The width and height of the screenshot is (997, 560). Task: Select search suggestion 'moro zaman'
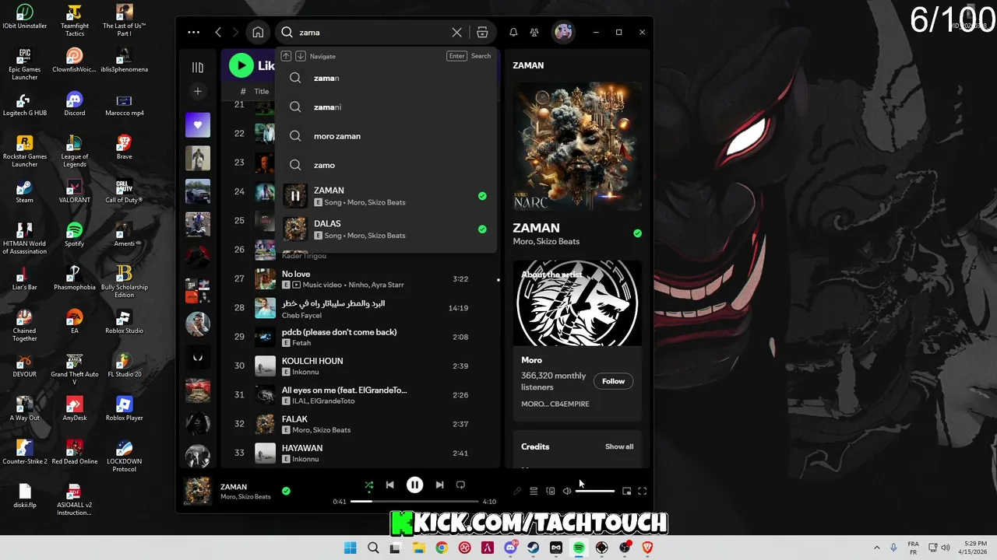click(386, 136)
